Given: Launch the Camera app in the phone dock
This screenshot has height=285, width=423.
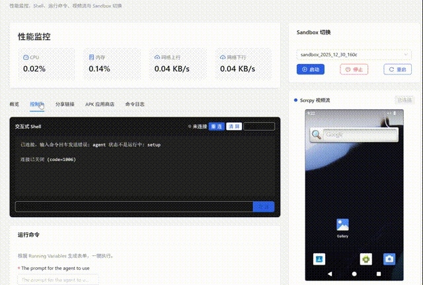Looking at the screenshot, I should pos(389,259).
